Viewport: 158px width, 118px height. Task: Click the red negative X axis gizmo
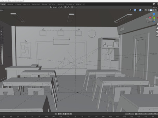[150, 18]
